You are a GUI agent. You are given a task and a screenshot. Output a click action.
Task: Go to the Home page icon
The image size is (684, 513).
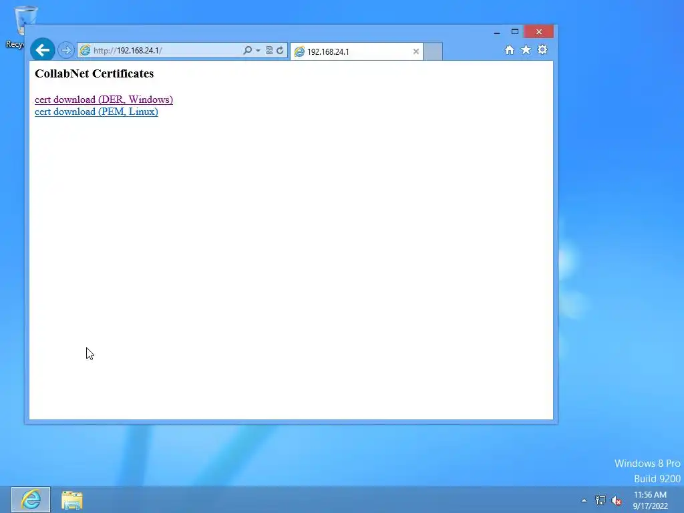click(x=510, y=50)
